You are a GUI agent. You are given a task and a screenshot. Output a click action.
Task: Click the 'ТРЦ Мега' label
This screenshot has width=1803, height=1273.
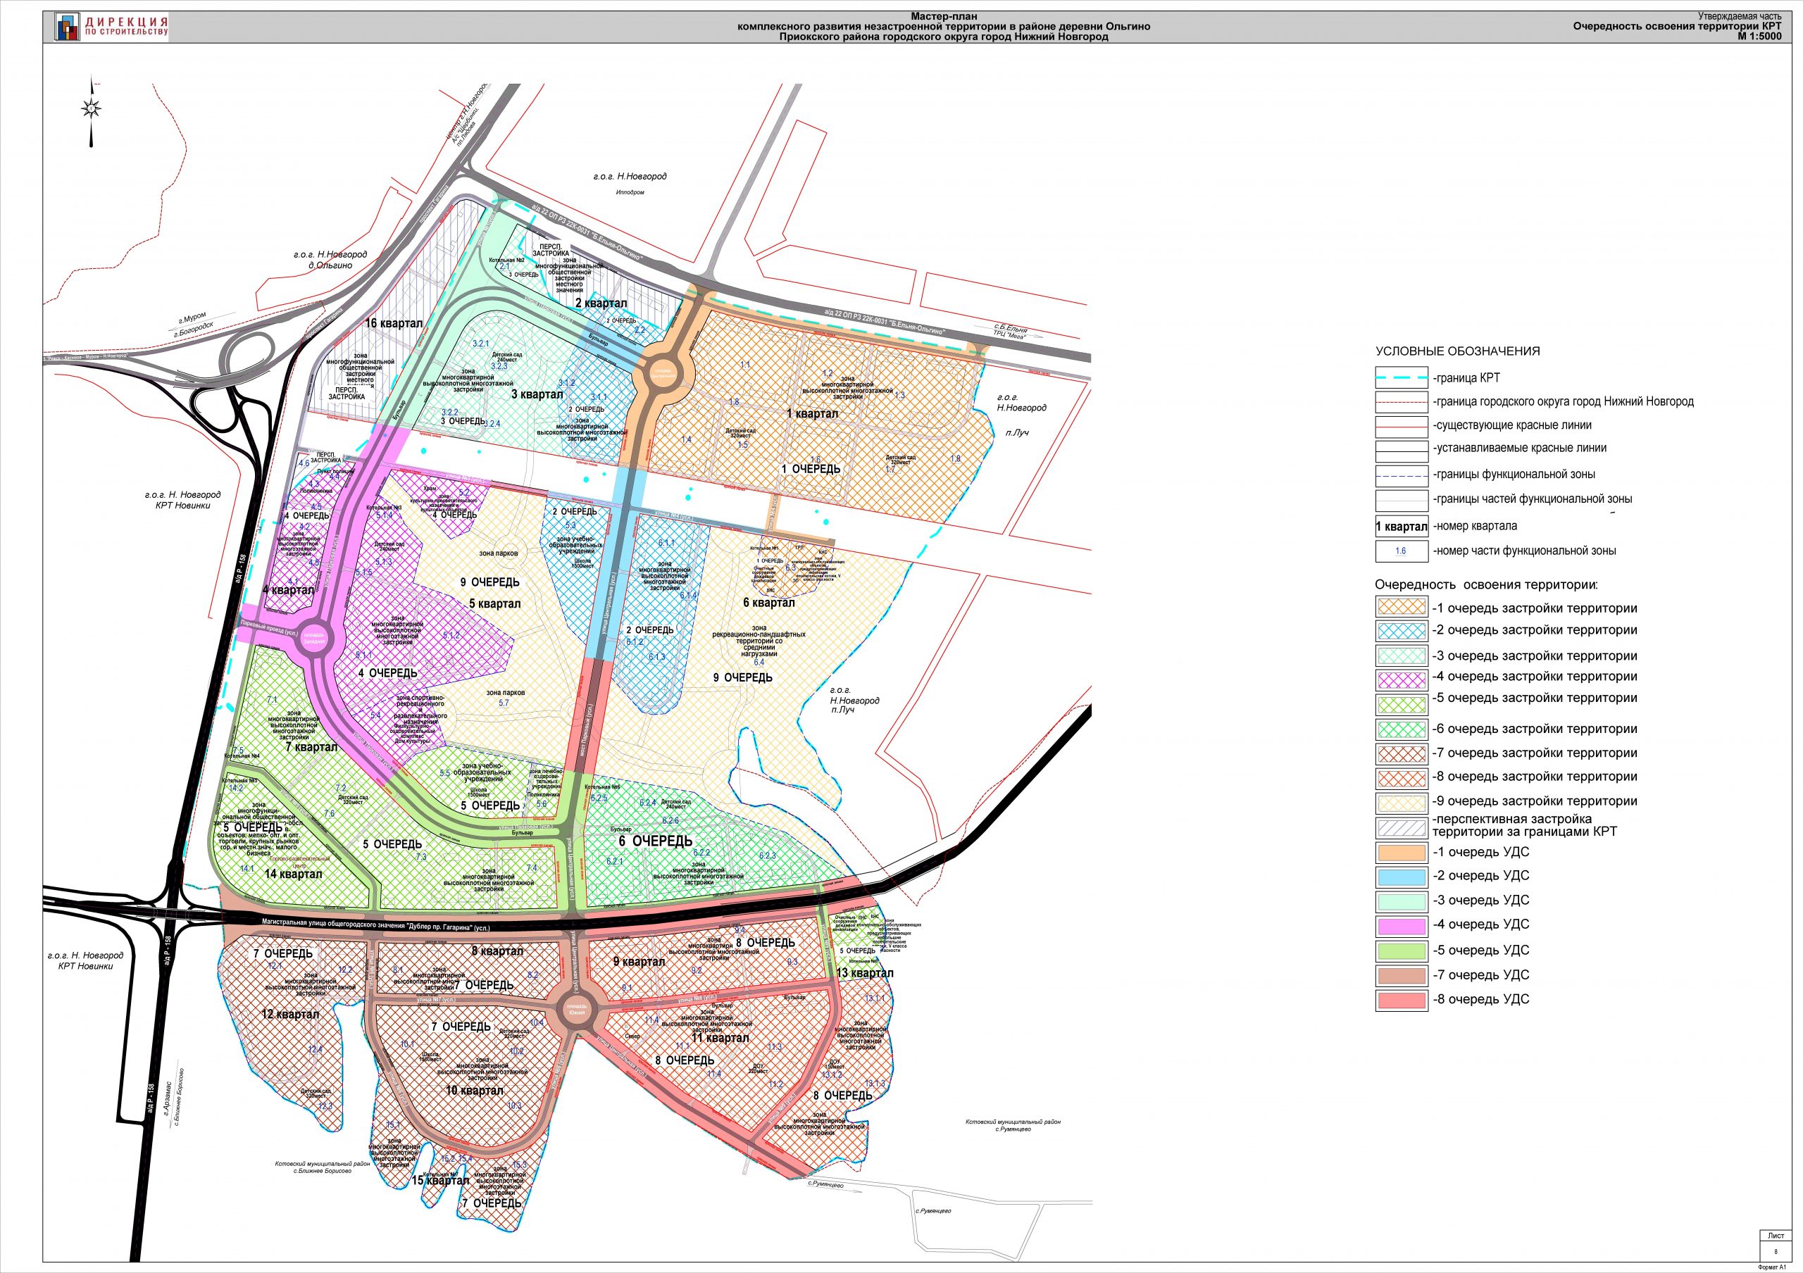click(1009, 336)
